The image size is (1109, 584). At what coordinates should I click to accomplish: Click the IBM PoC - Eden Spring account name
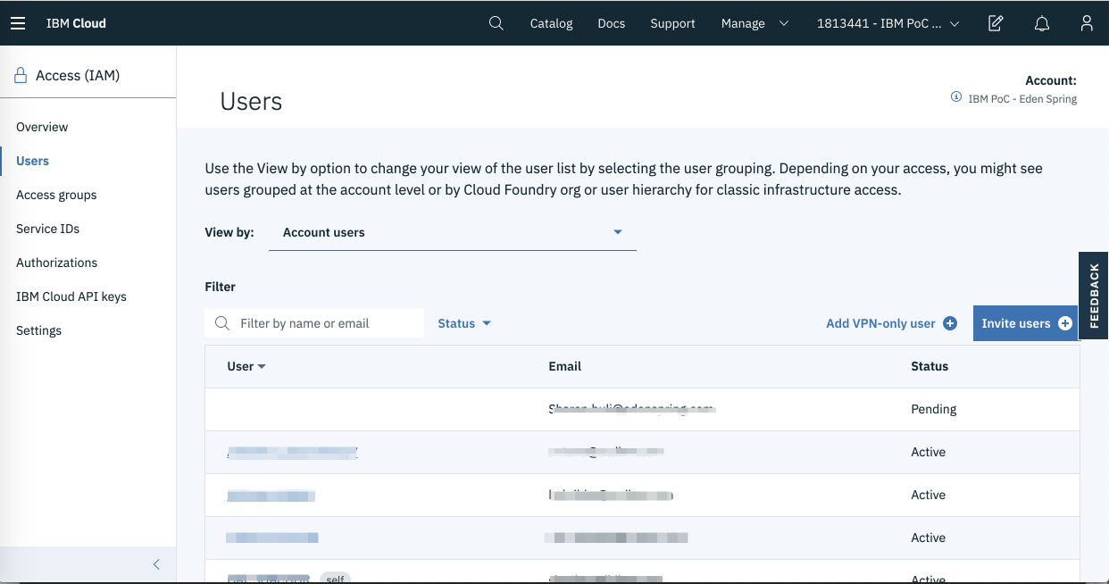[x=1022, y=99]
